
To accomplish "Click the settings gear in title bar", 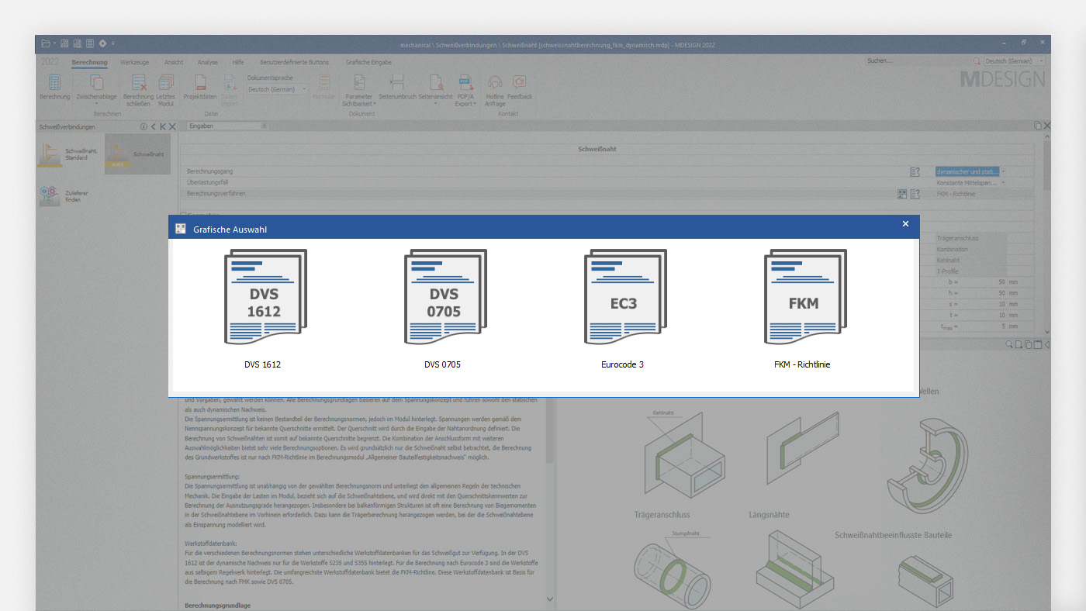I will click(x=102, y=43).
